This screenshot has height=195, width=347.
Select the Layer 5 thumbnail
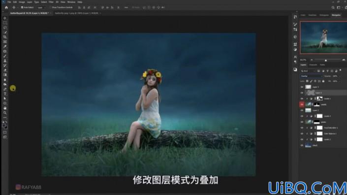[x=308, y=87]
